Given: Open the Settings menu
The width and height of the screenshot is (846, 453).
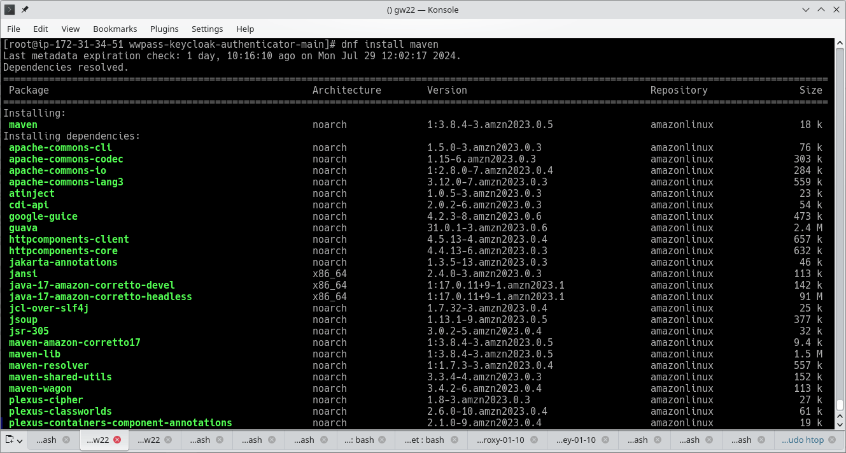Looking at the screenshot, I should click(x=207, y=29).
